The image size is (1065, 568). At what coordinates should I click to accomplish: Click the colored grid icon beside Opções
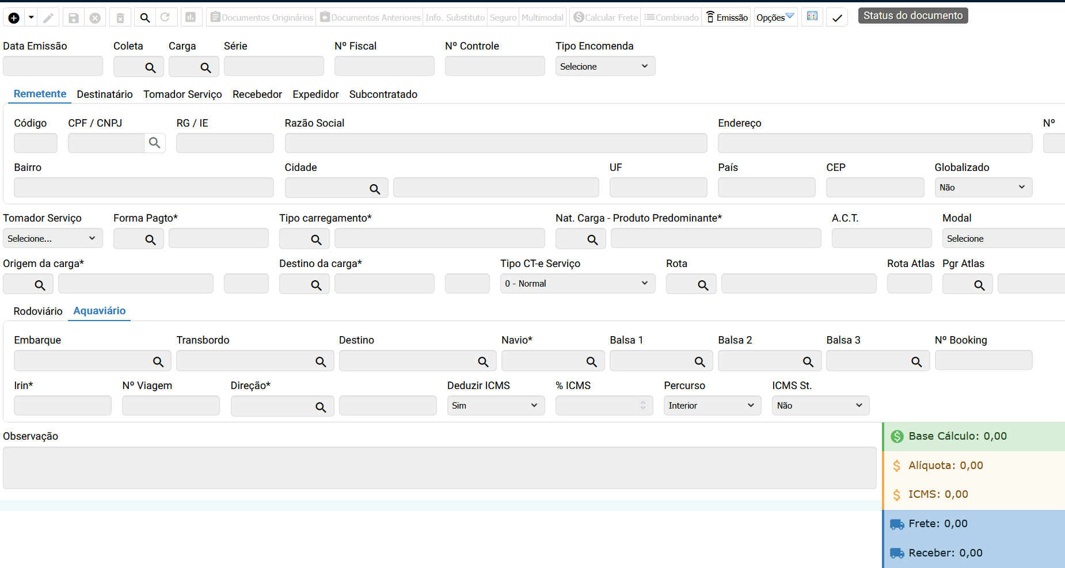coord(812,17)
